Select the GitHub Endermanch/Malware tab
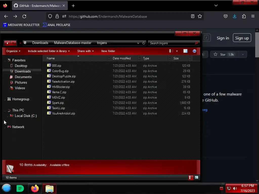The height and width of the screenshot is (194, 259). pyautogui.click(x=40, y=6)
